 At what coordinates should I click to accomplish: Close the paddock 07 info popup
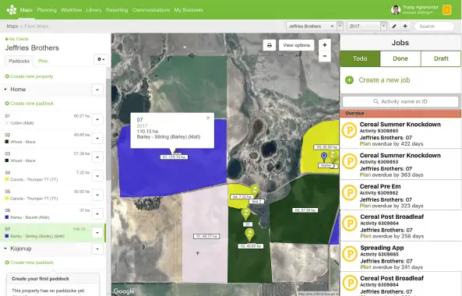click(208, 118)
